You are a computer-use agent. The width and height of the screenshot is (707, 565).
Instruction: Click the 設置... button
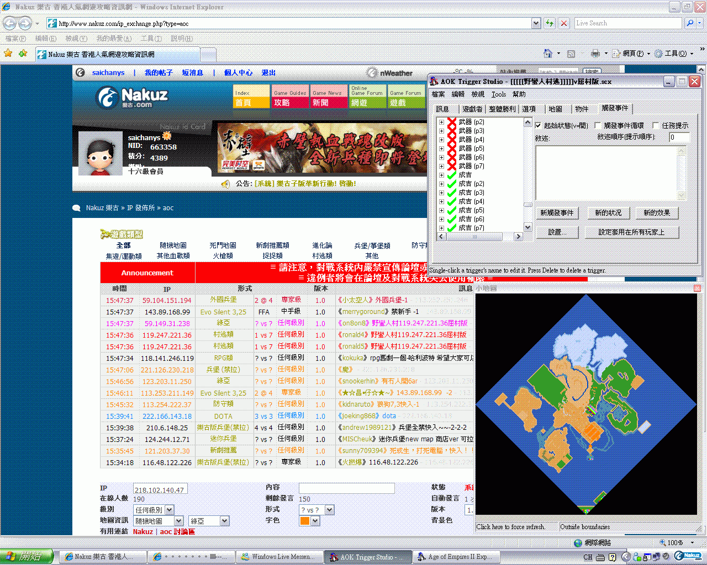(557, 232)
